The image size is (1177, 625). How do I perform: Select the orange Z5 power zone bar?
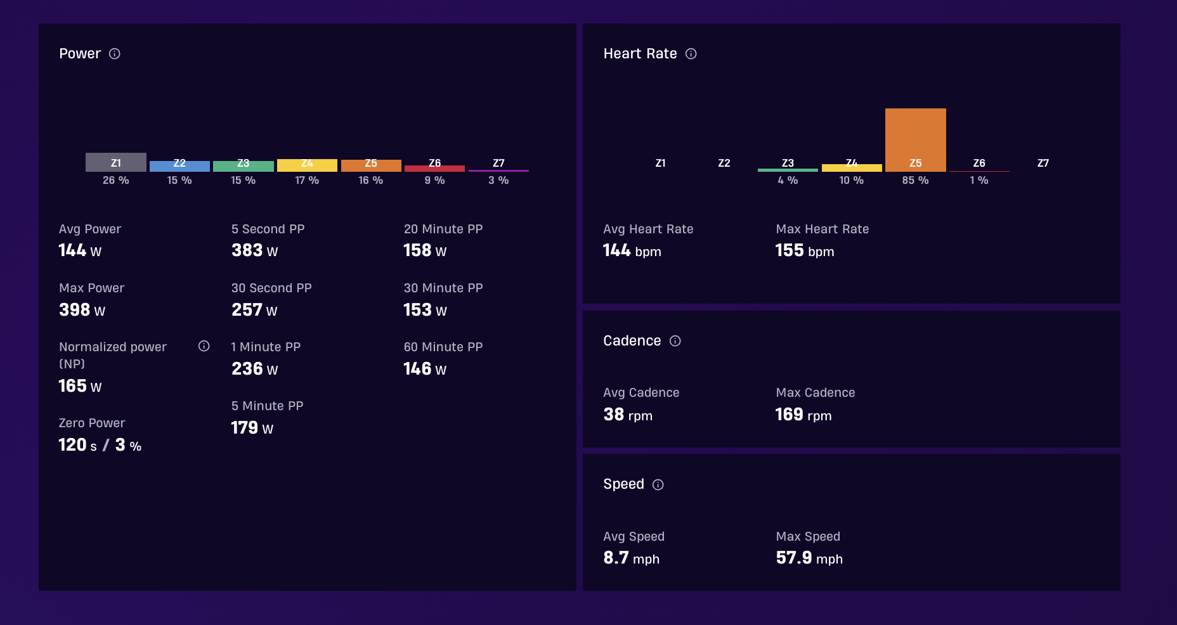[371, 165]
